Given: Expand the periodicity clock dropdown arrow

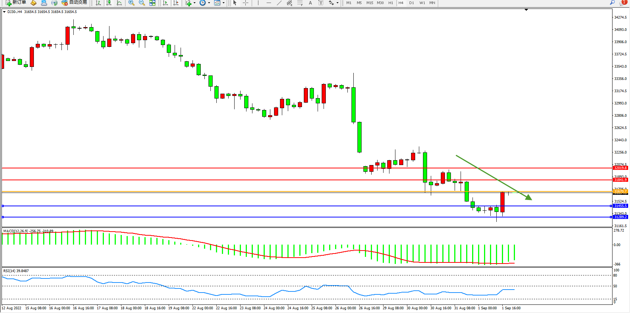Looking at the screenshot, I should coord(209,3).
